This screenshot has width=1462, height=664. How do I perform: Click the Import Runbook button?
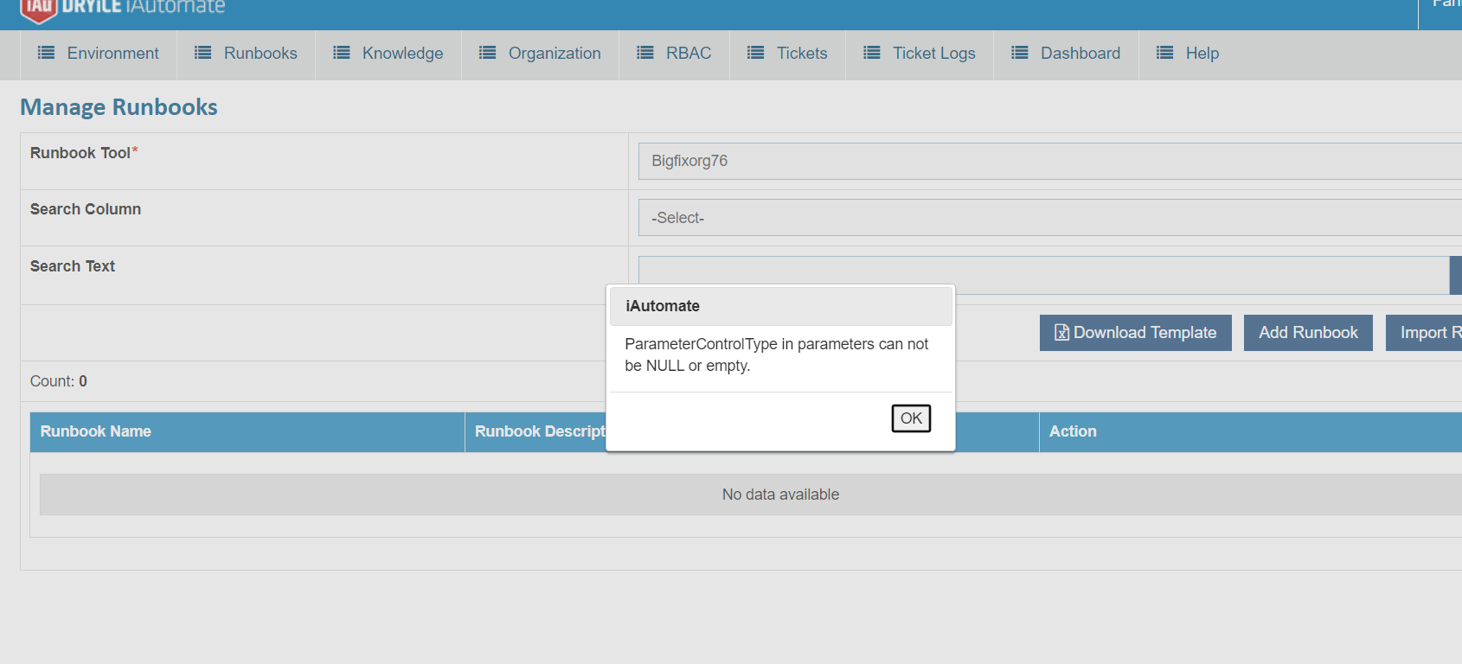(x=1425, y=333)
